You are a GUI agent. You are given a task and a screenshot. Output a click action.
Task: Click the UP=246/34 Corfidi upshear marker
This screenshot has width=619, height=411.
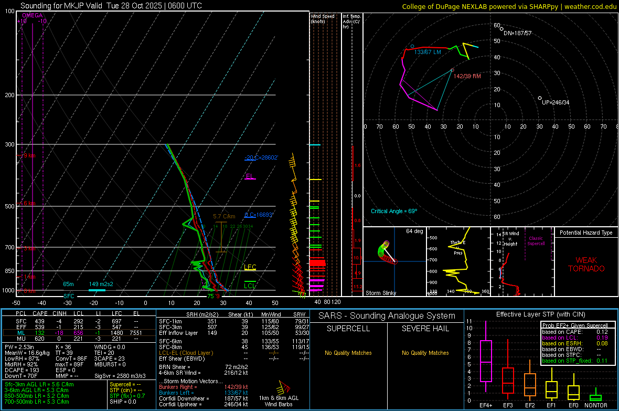(540, 98)
